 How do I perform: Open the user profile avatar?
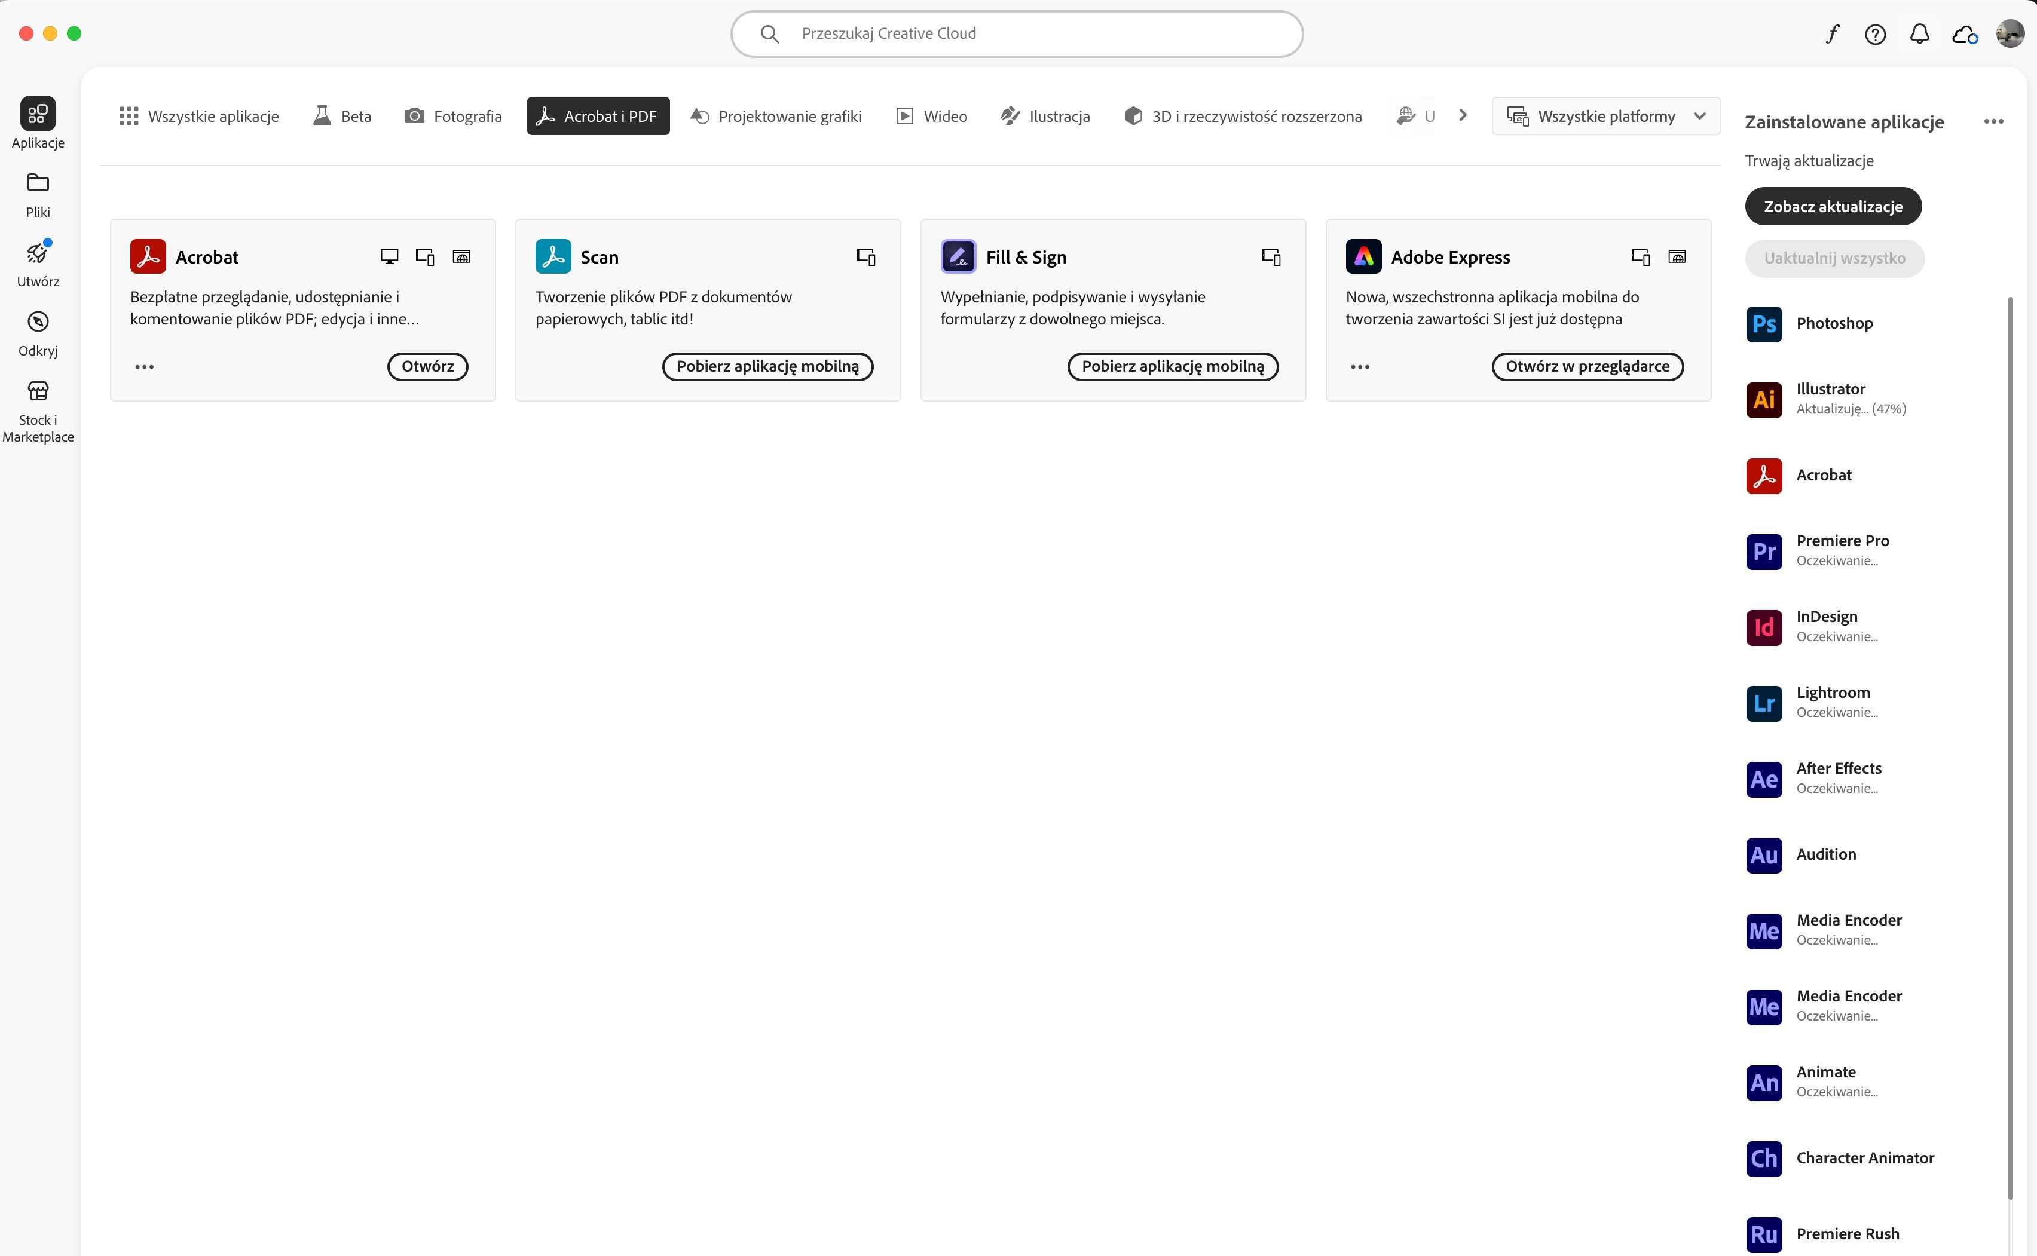pos(2010,34)
